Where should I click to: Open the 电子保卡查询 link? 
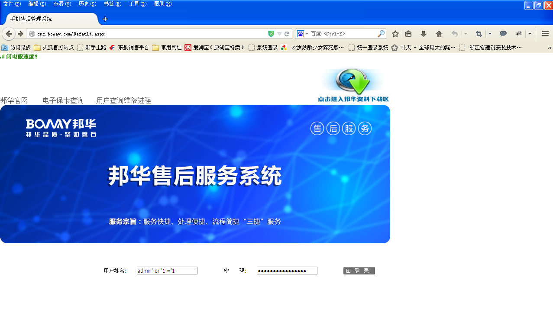pos(63,100)
